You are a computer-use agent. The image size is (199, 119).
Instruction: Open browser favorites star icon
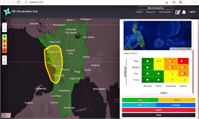174,2
